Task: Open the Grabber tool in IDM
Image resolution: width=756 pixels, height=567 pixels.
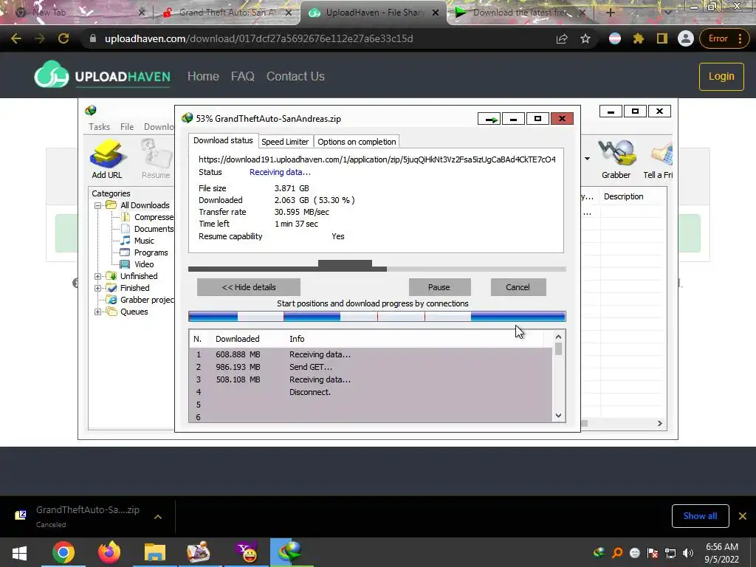Action: 616,159
